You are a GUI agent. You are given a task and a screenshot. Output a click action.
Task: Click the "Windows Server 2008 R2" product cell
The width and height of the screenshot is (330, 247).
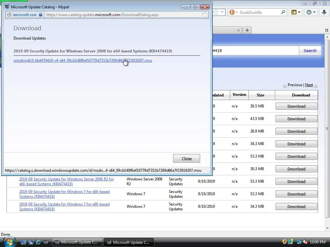click(x=144, y=181)
